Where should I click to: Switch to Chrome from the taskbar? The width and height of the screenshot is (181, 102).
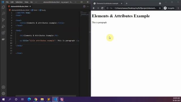36,99
